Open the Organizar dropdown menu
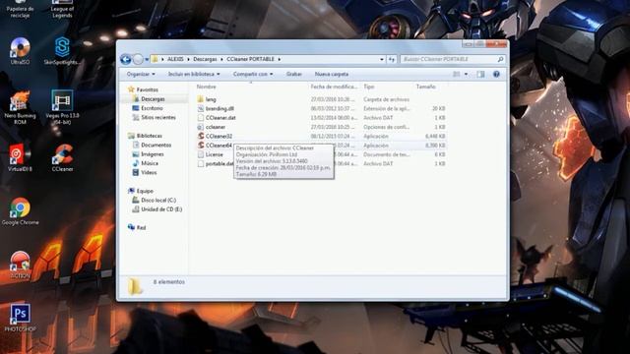The image size is (630, 354). pyautogui.click(x=141, y=75)
